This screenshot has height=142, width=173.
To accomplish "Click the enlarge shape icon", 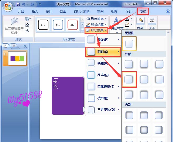I will 27,25.
